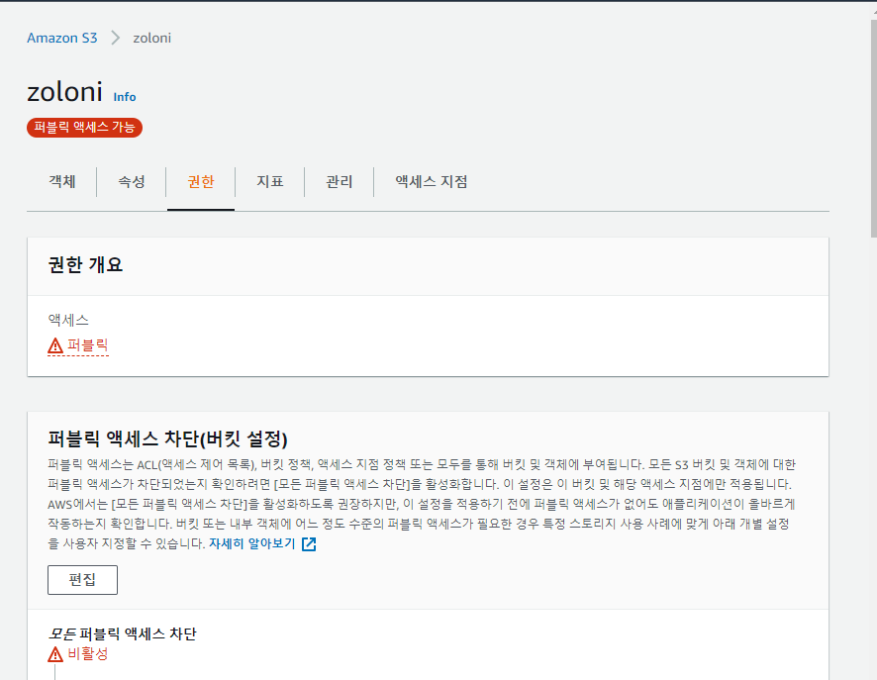The width and height of the screenshot is (877, 680).
Task: Select the zoloni breadcrumb text
Action: tap(152, 38)
